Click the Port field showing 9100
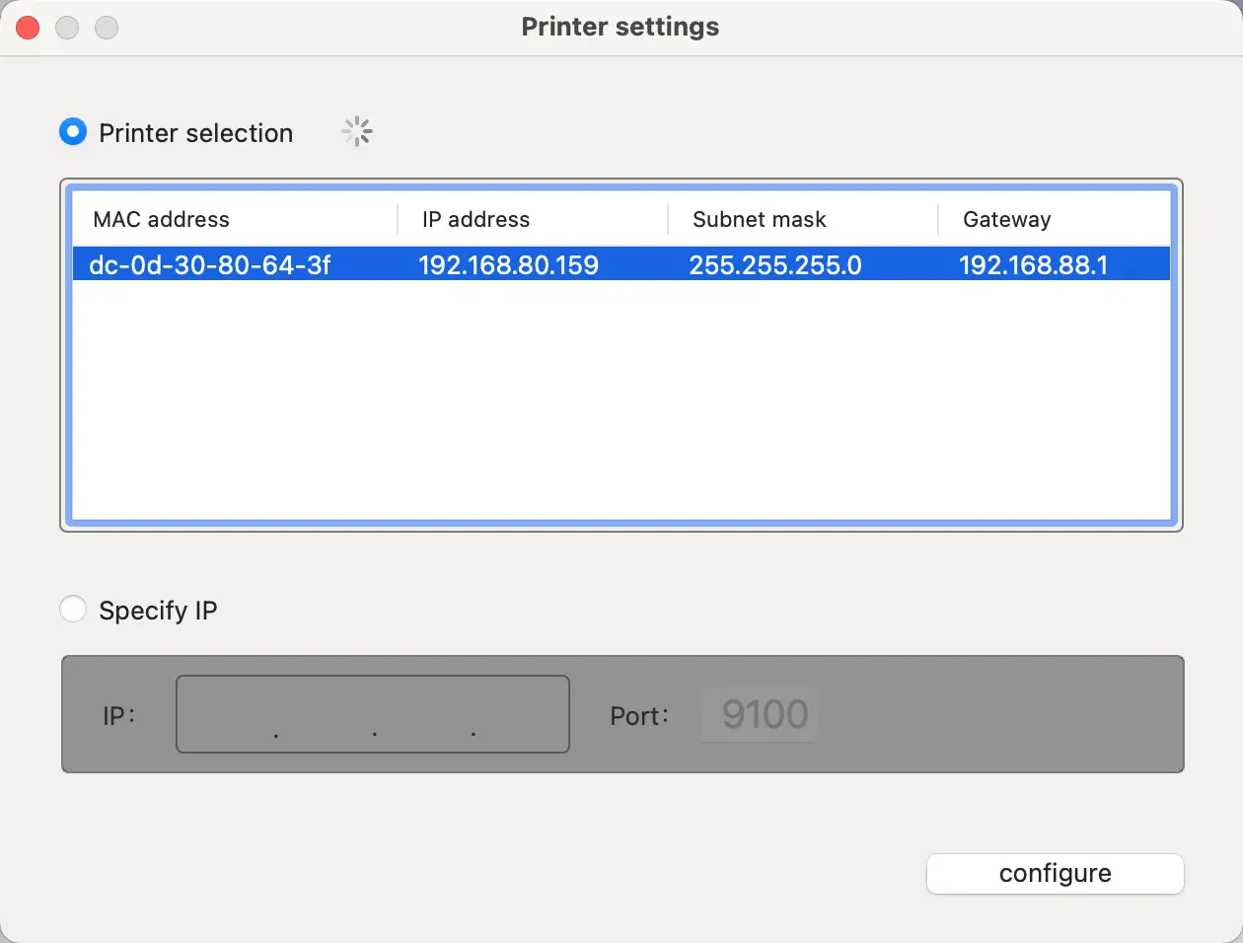This screenshot has height=943, width=1243. (x=764, y=714)
